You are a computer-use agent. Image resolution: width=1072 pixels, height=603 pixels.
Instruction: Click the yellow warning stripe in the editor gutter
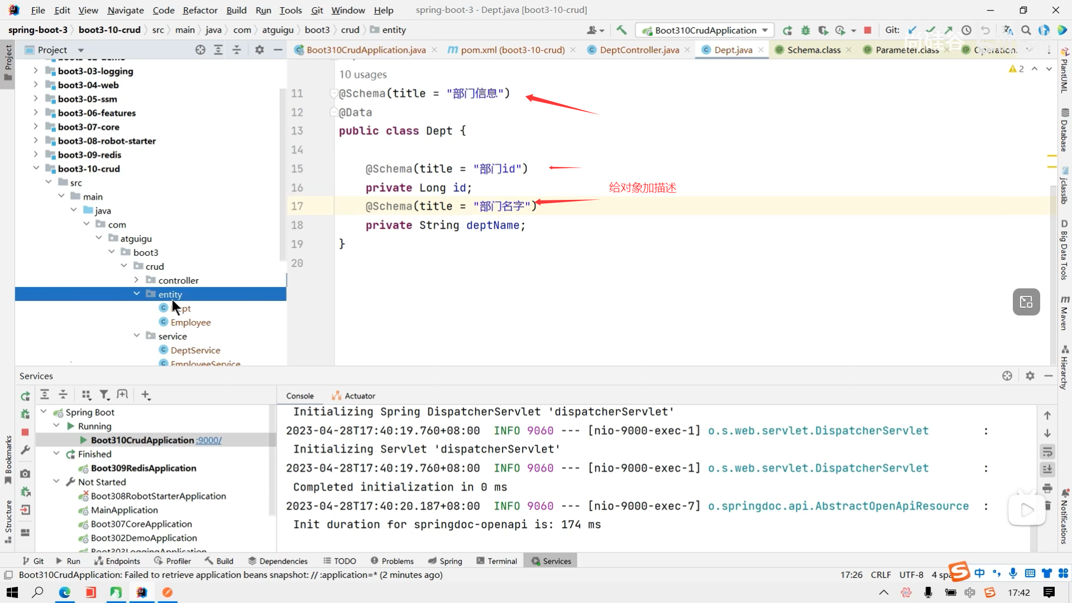click(x=1051, y=155)
